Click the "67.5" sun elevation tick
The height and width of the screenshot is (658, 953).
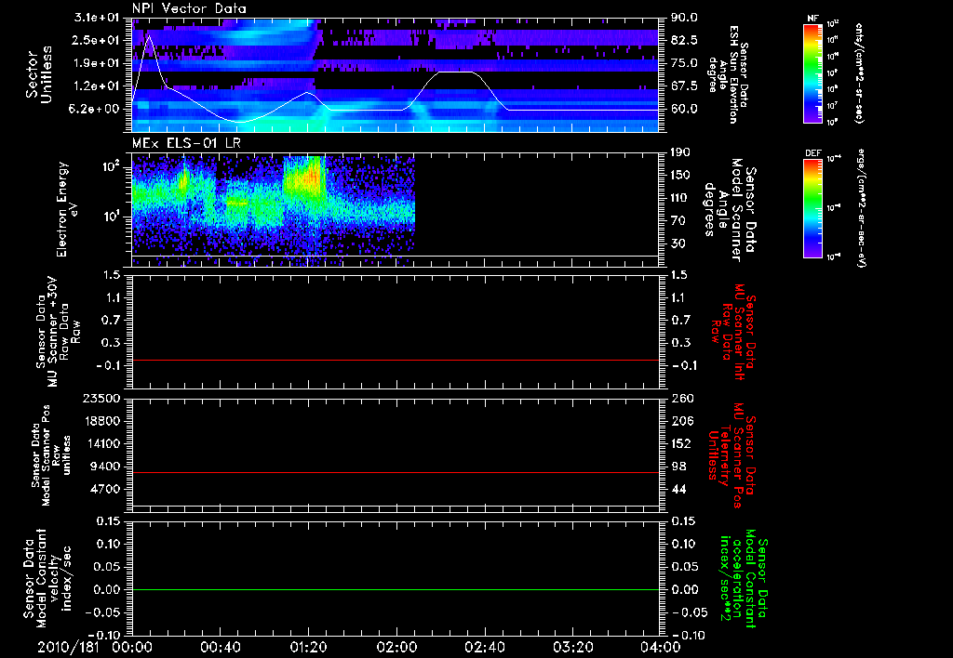(x=684, y=86)
